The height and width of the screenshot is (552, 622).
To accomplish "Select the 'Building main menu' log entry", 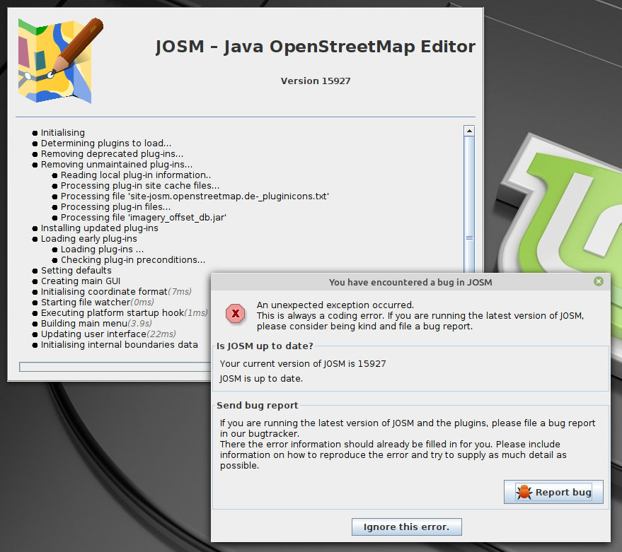I will 96,323.
